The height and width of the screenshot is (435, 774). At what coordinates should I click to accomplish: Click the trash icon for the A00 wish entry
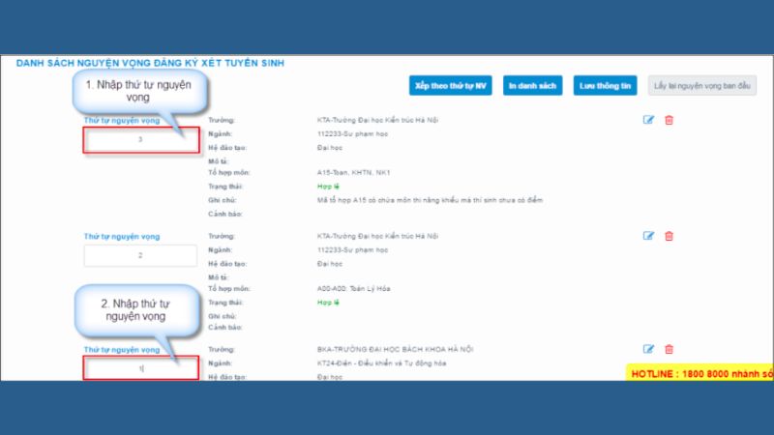[669, 236]
